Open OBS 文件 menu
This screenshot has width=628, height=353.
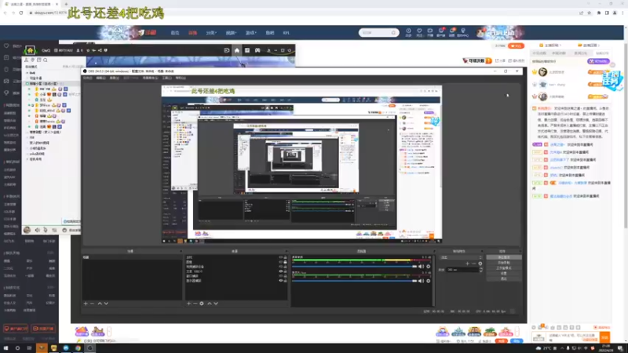(87, 78)
